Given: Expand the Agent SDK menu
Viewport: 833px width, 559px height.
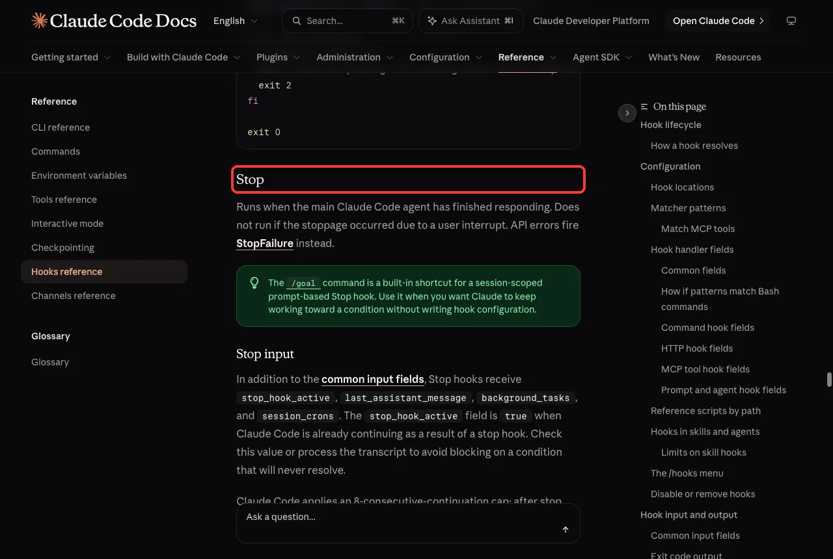Looking at the screenshot, I should coord(603,57).
